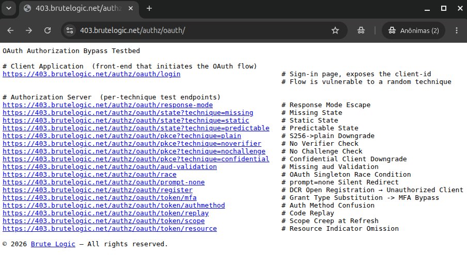467x255 pixels.
Task: Click the '# Flow is vulnerable to a random technique' comment
Action: click(366, 81)
